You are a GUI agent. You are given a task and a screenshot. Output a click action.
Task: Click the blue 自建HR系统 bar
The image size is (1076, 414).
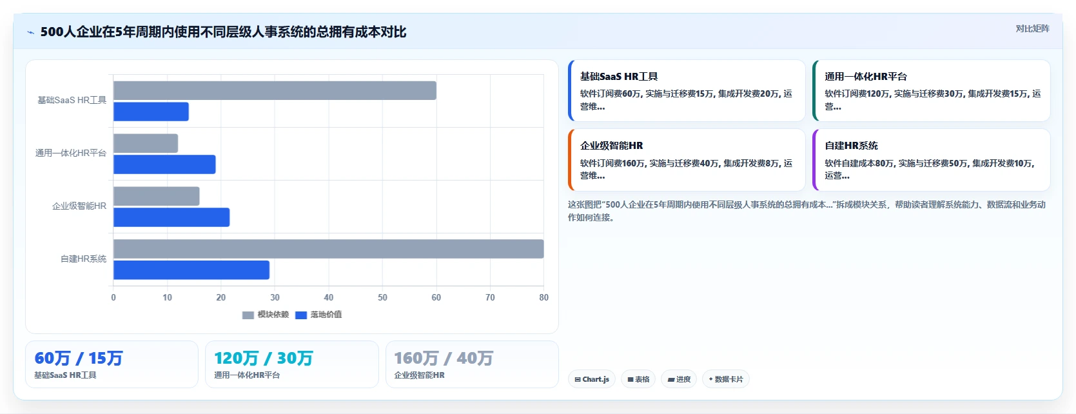pyautogui.click(x=191, y=270)
